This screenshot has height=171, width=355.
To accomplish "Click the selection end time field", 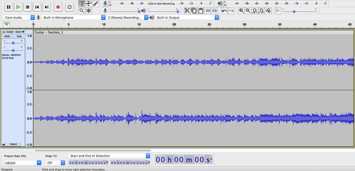I will (130, 163).
